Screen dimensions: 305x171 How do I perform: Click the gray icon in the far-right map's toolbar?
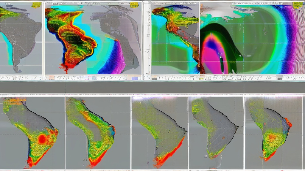click(x=279, y=78)
